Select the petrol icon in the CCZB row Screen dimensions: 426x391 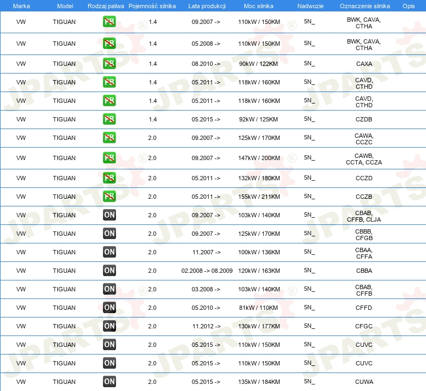click(109, 197)
